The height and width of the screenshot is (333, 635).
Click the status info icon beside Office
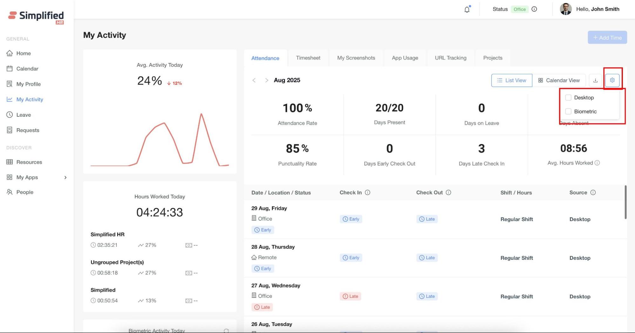[534, 9]
